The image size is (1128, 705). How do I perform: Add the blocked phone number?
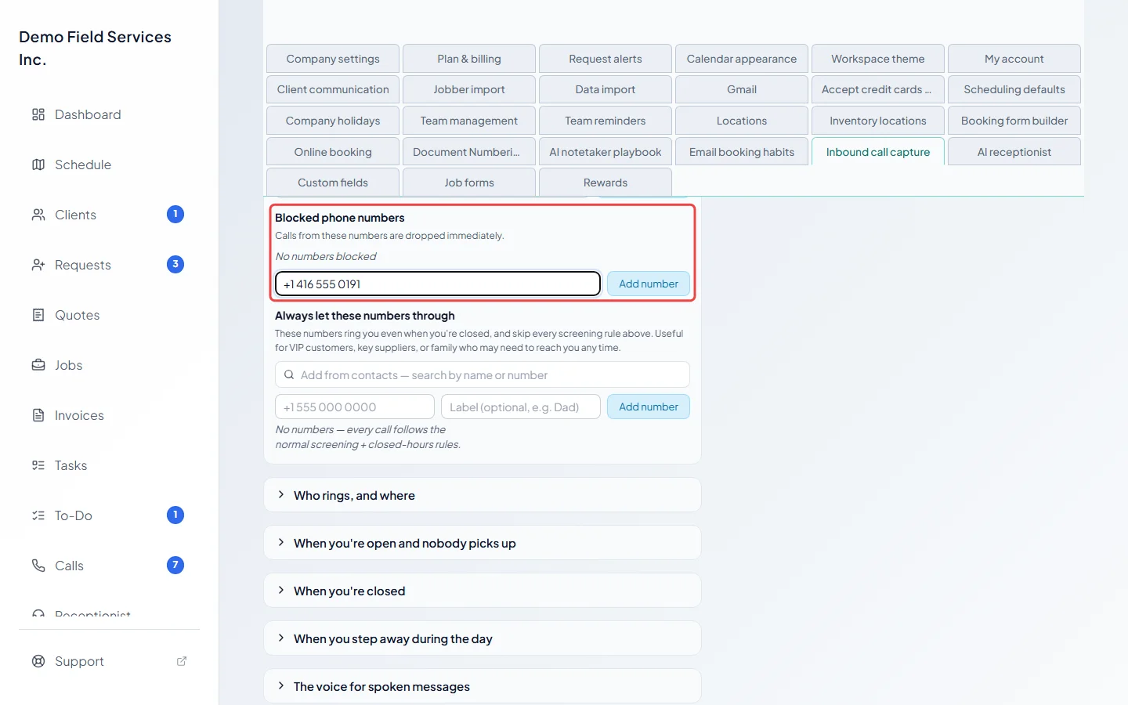pyautogui.click(x=649, y=284)
